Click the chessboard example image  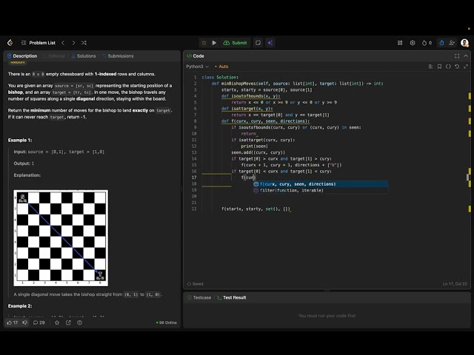tap(61, 238)
